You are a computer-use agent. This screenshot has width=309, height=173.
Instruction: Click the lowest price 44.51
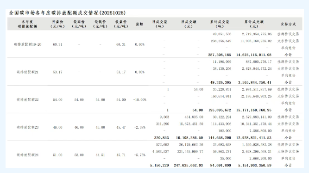click(x=100, y=155)
